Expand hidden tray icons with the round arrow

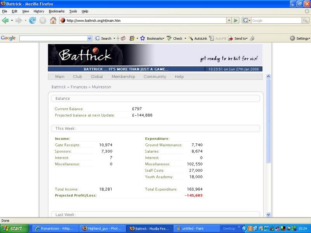click(244, 229)
